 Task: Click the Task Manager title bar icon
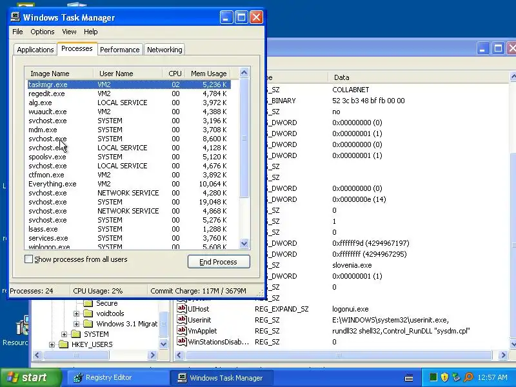tap(15, 17)
